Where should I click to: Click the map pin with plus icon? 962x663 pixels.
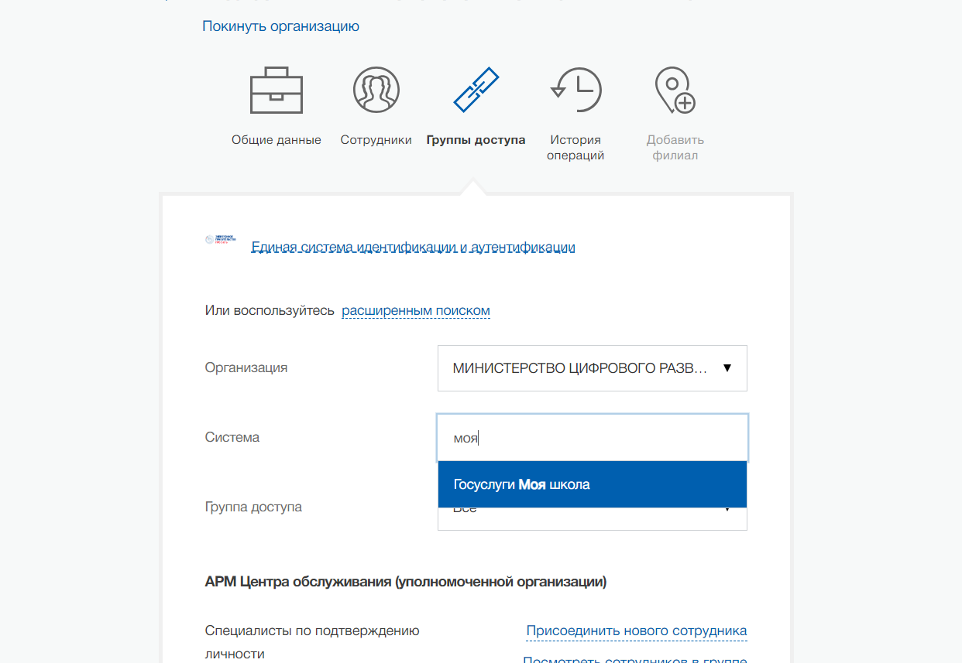[675, 91]
